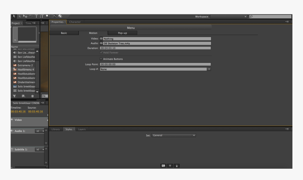Select the Move tool in toolbar
Viewport: 303px width, 180px height.
tap(25, 16)
